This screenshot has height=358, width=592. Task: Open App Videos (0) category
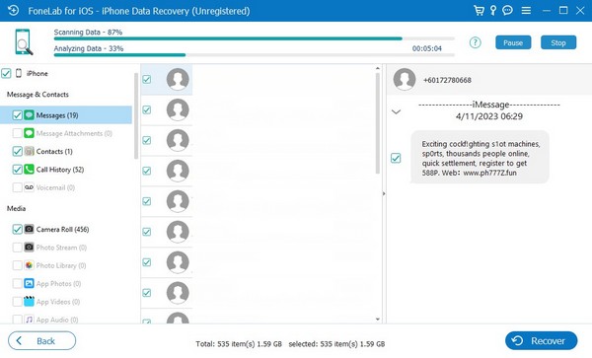pyautogui.click(x=58, y=302)
